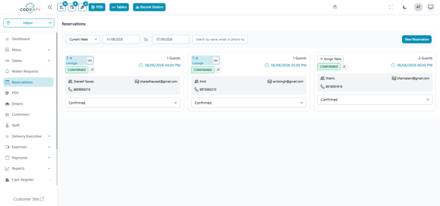Image resolution: width=440 pixels, height=206 pixels.
Task: Open status dropdown for Shareef Nawaz reservation
Action: point(123,103)
